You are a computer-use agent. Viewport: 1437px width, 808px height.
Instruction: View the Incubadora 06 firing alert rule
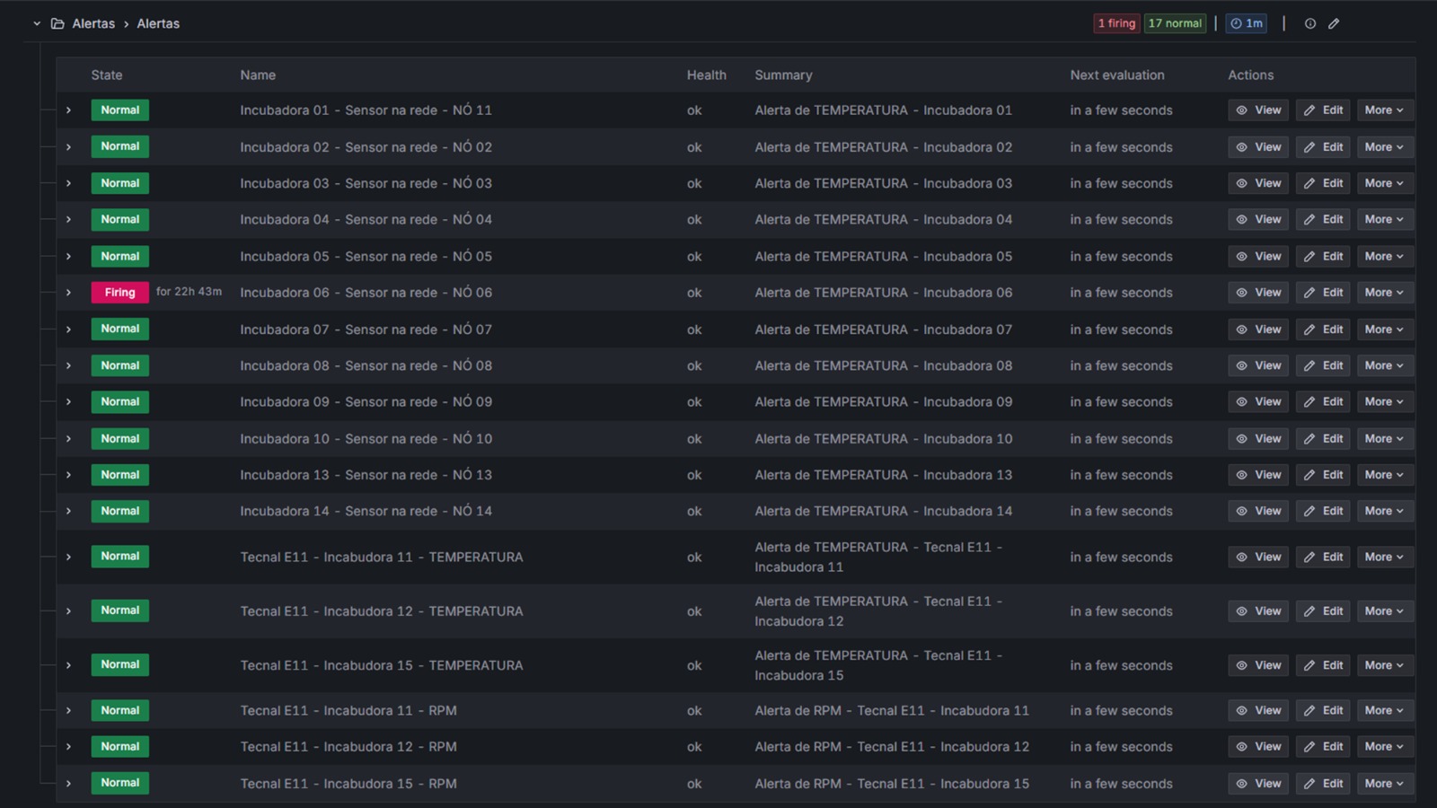(1258, 293)
